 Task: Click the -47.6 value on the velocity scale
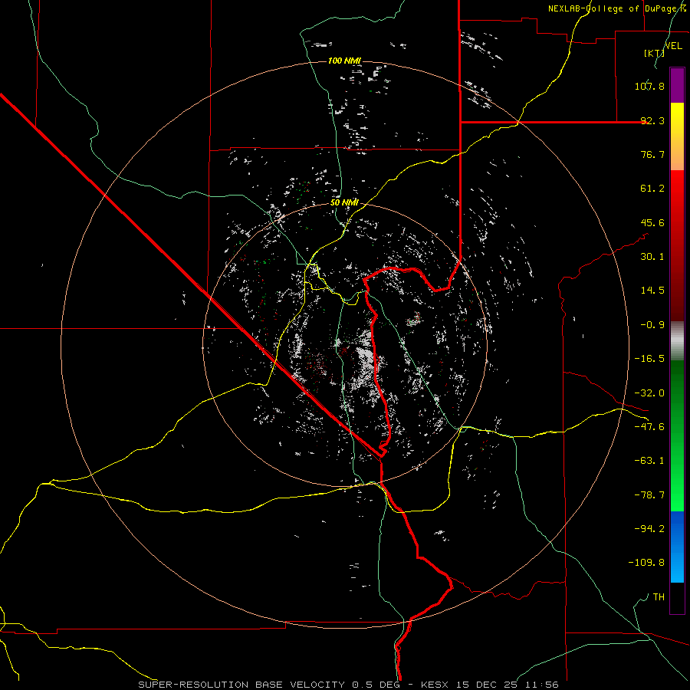coord(649,427)
